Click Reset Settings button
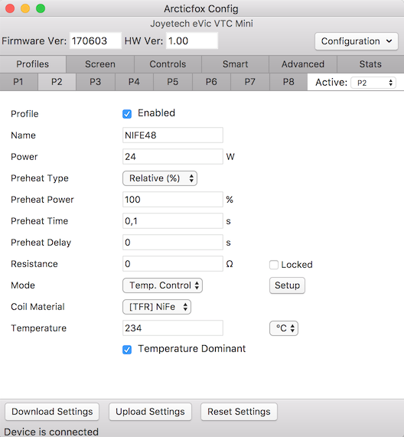 point(239,412)
